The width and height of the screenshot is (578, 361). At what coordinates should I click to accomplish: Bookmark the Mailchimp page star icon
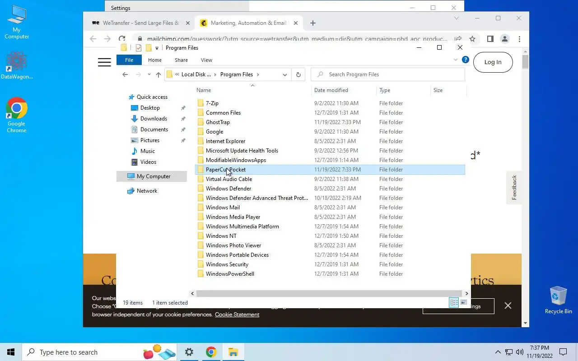coord(472,39)
